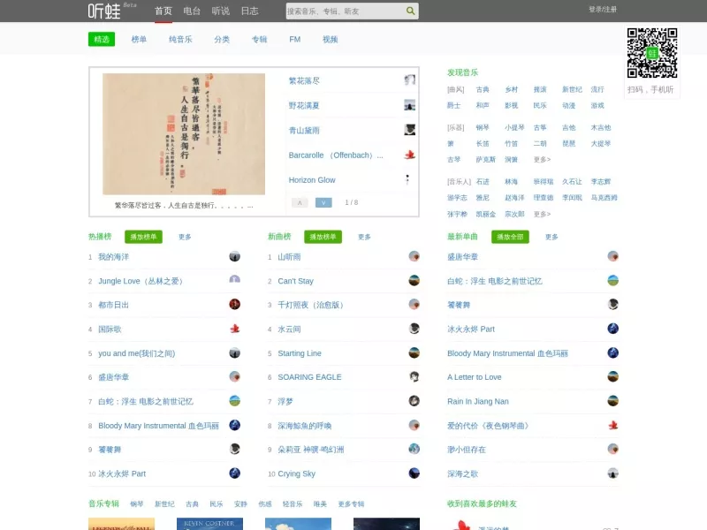The height and width of the screenshot is (530, 707).
Task: Open 更多 next to 最新单曲
Action: (551, 237)
